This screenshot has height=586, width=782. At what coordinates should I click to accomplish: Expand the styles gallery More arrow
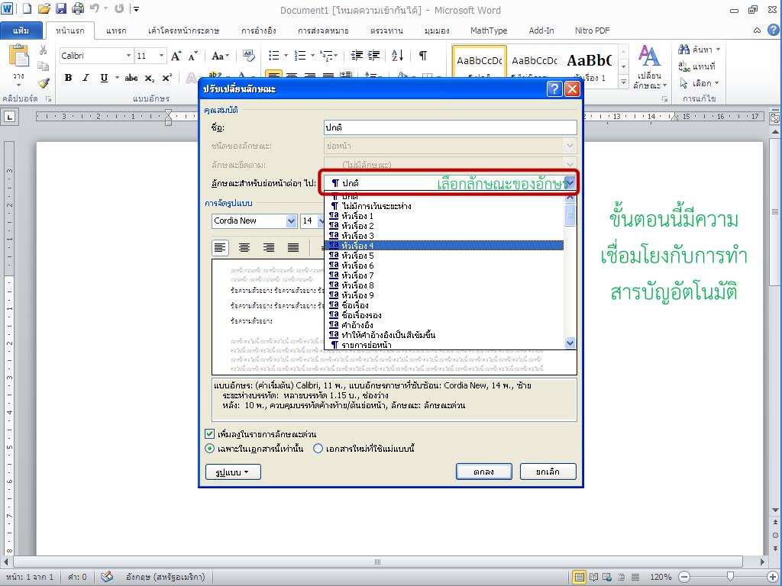click(x=623, y=82)
